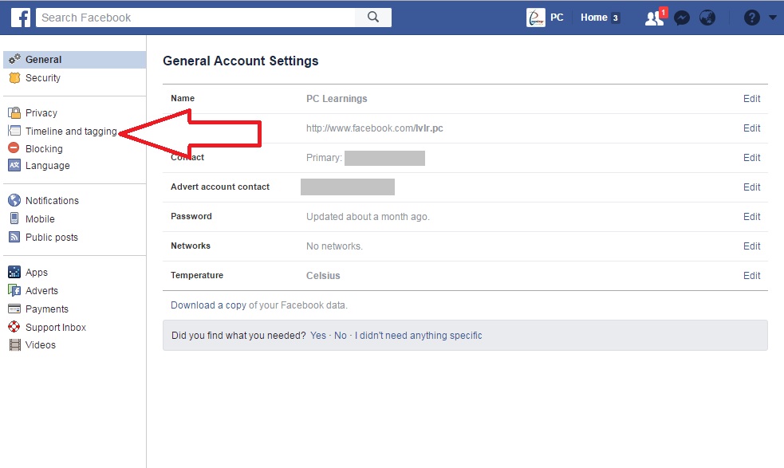Open Privacy settings
Image resolution: width=784 pixels, height=468 pixels.
point(41,113)
